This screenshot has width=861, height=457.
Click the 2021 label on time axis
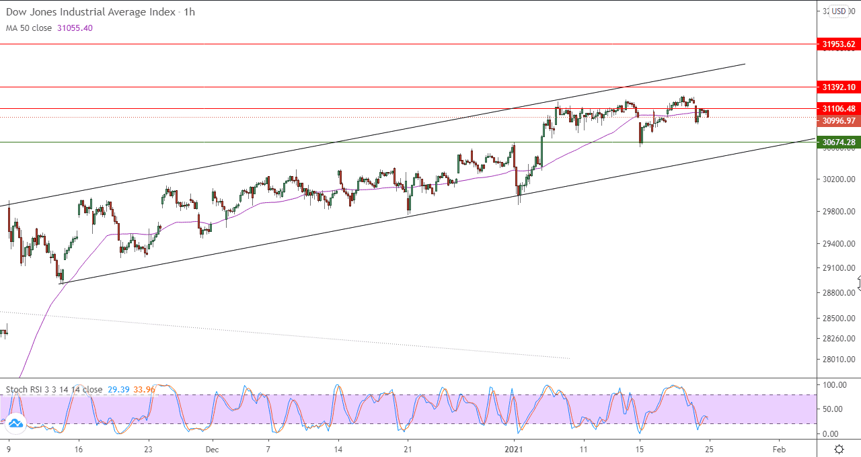tap(514, 449)
